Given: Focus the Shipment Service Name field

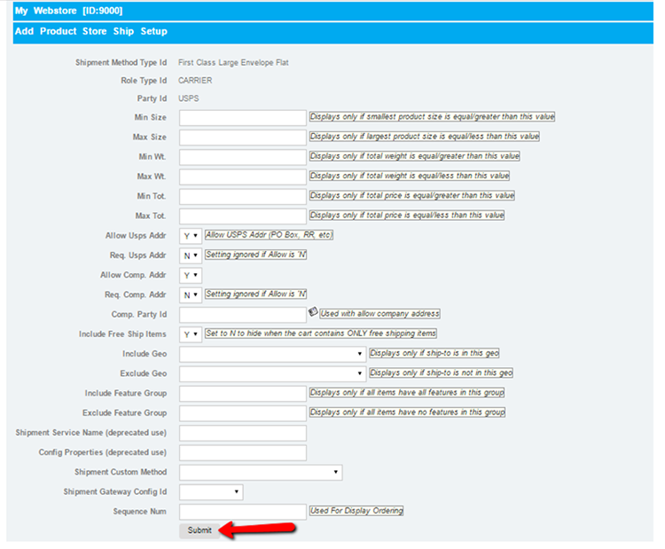Looking at the screenshot, I should coord(243,433).
